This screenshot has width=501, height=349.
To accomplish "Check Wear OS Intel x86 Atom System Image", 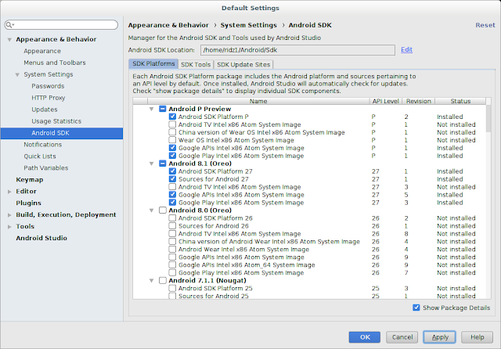I will pos(172,140).
